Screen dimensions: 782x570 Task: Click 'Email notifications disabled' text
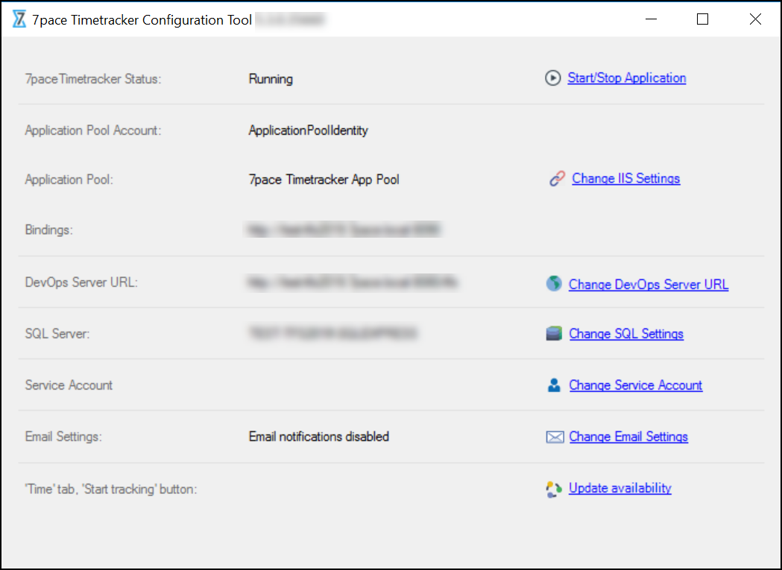click(318, 437)
